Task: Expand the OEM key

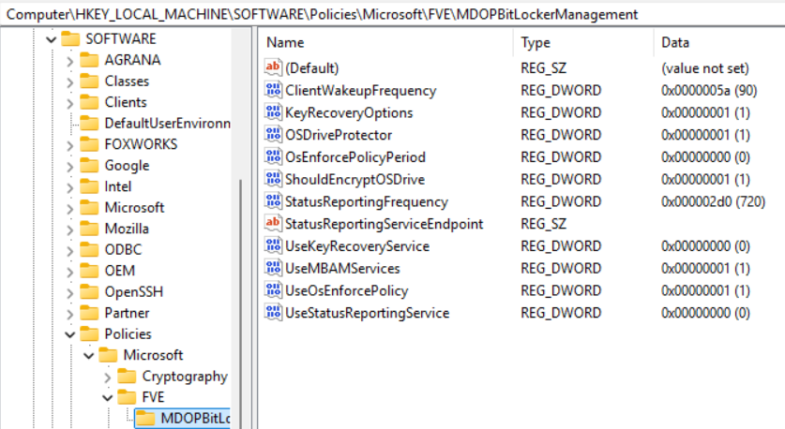Action: click(69, 271)
